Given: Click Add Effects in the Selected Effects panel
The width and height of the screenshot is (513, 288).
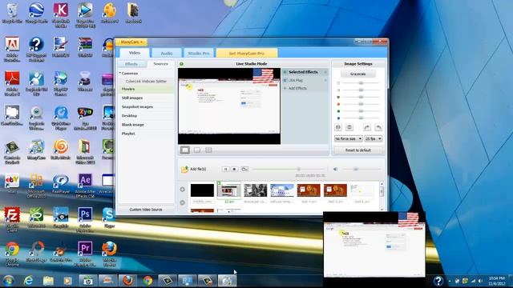Looking at the screenshot, I should pyautogui.click(x=295, y=88).
